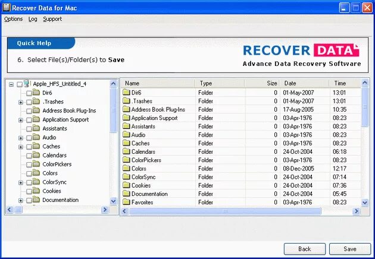The width and height of the screenshot is (375, 259).
Task: Expand the Caches tree node
Action: 21,147
